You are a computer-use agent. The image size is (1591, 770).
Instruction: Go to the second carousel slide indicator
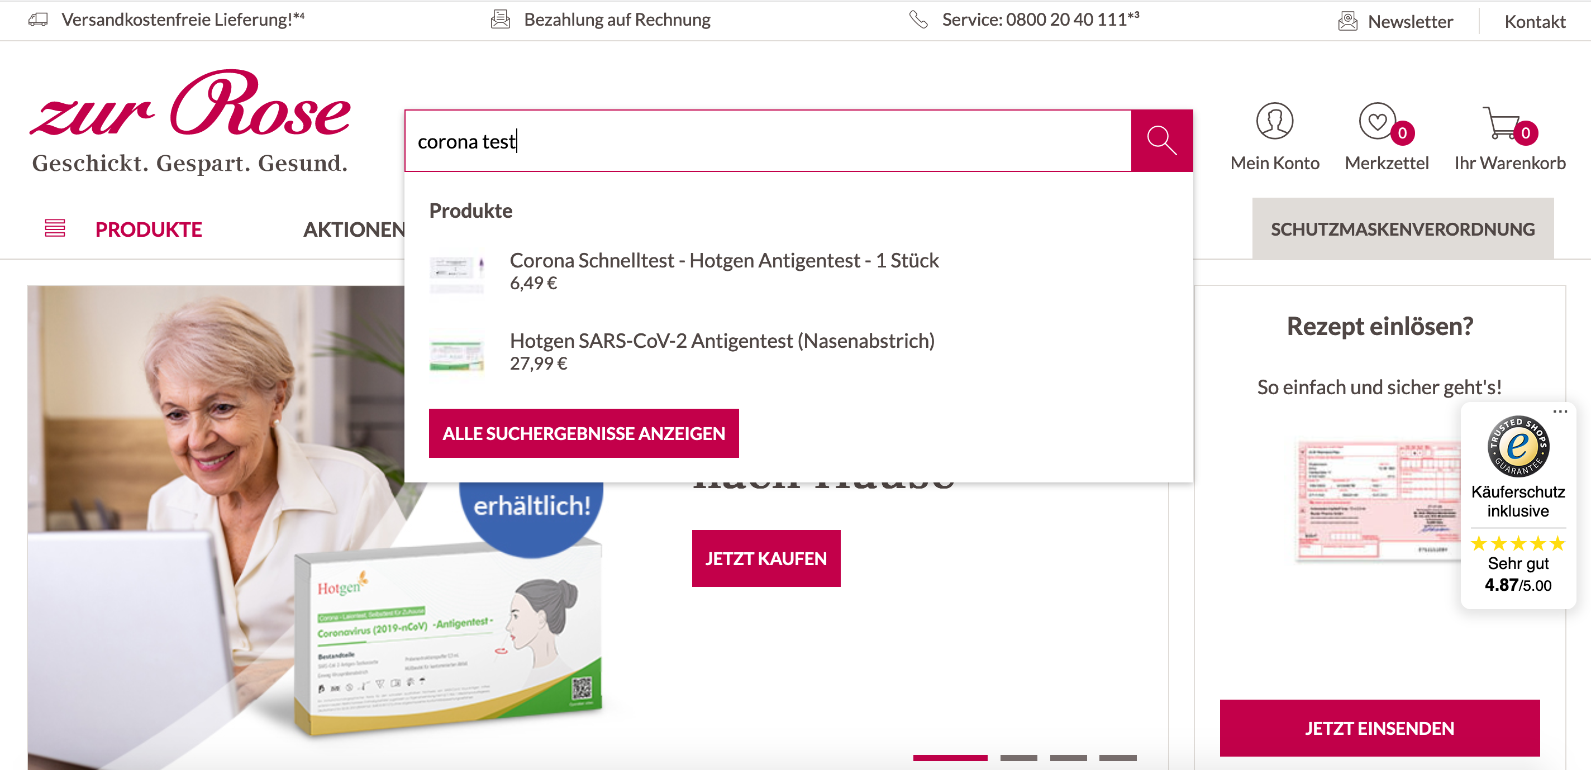point(1018,758)
